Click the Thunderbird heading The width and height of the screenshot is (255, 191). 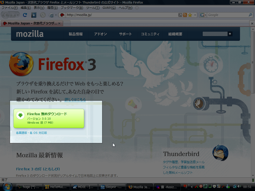click(x=181, y=154)
